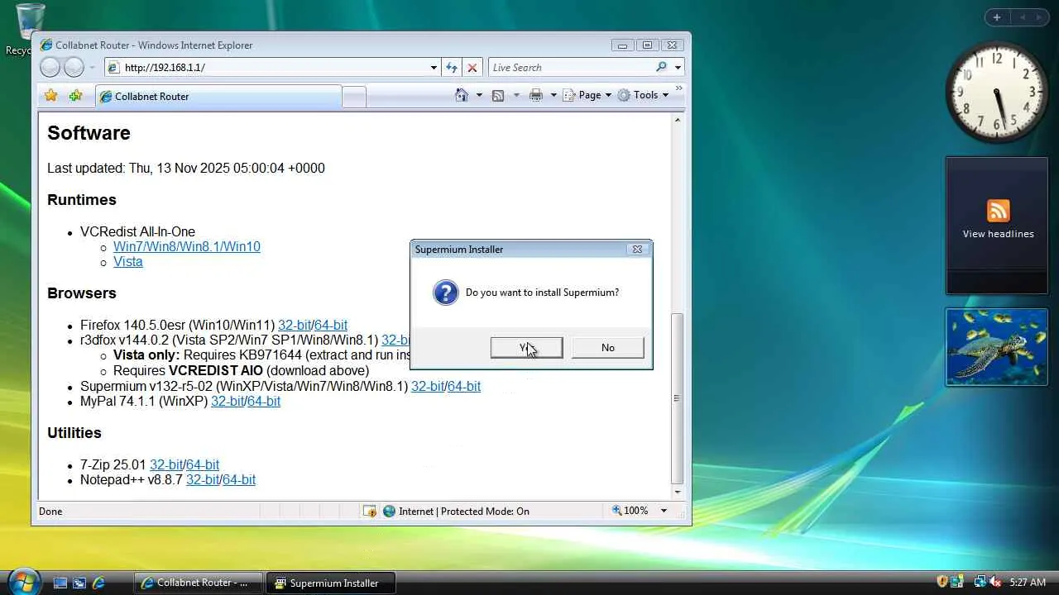Click the page scrollbar up arrow
Viewport: 1059px width, 595px height.
(678, 121)
